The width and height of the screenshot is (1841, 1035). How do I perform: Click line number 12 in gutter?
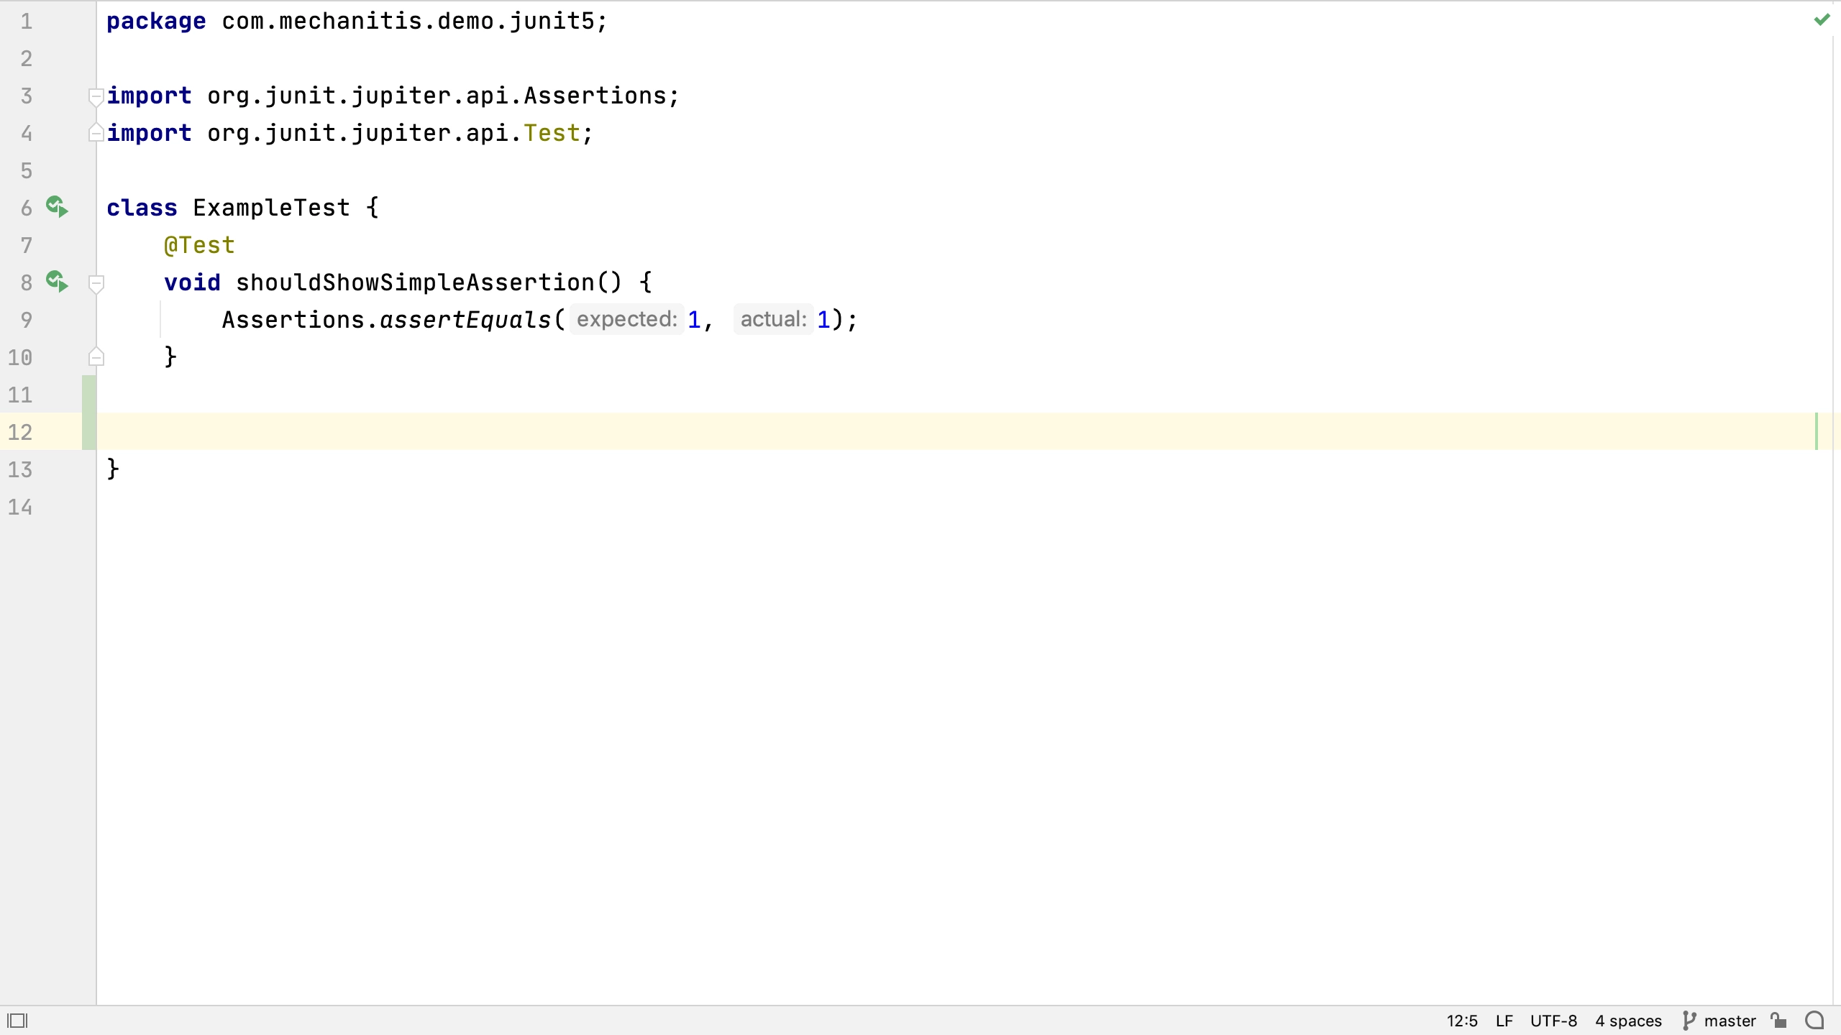(20, 432)
